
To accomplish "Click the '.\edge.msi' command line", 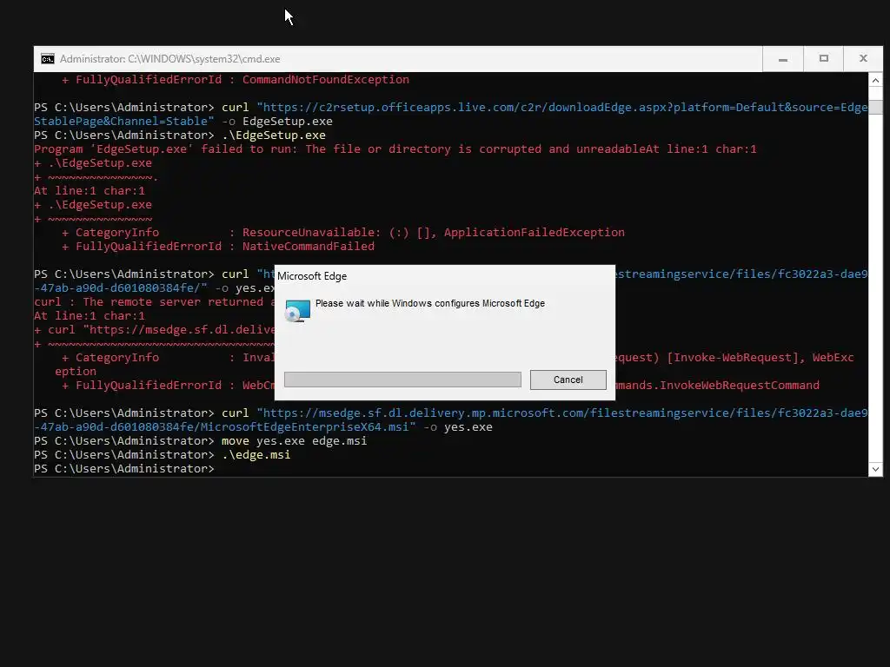I will (x=163, y=455).
